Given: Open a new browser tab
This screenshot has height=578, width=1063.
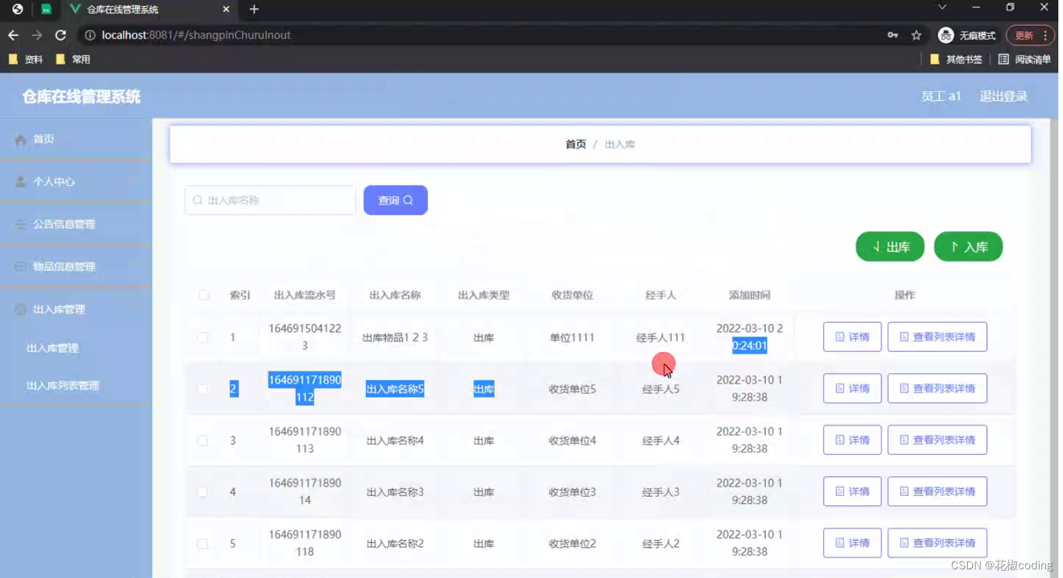Looking at the screenshot, I should tap(254, 9).
